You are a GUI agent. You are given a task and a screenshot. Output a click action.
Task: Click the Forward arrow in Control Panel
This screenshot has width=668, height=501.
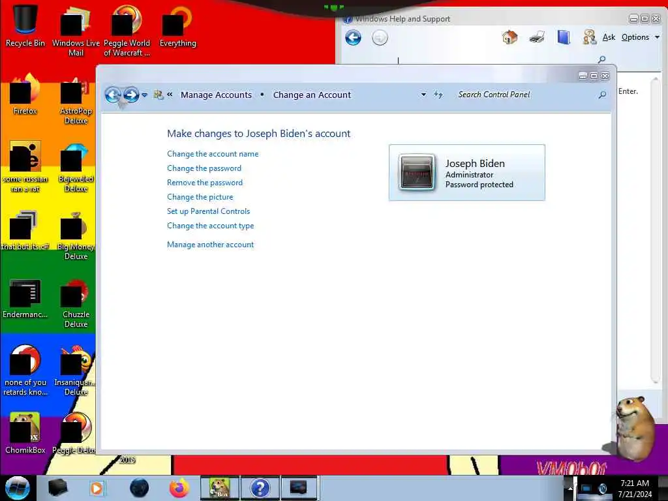coord(131,95)
